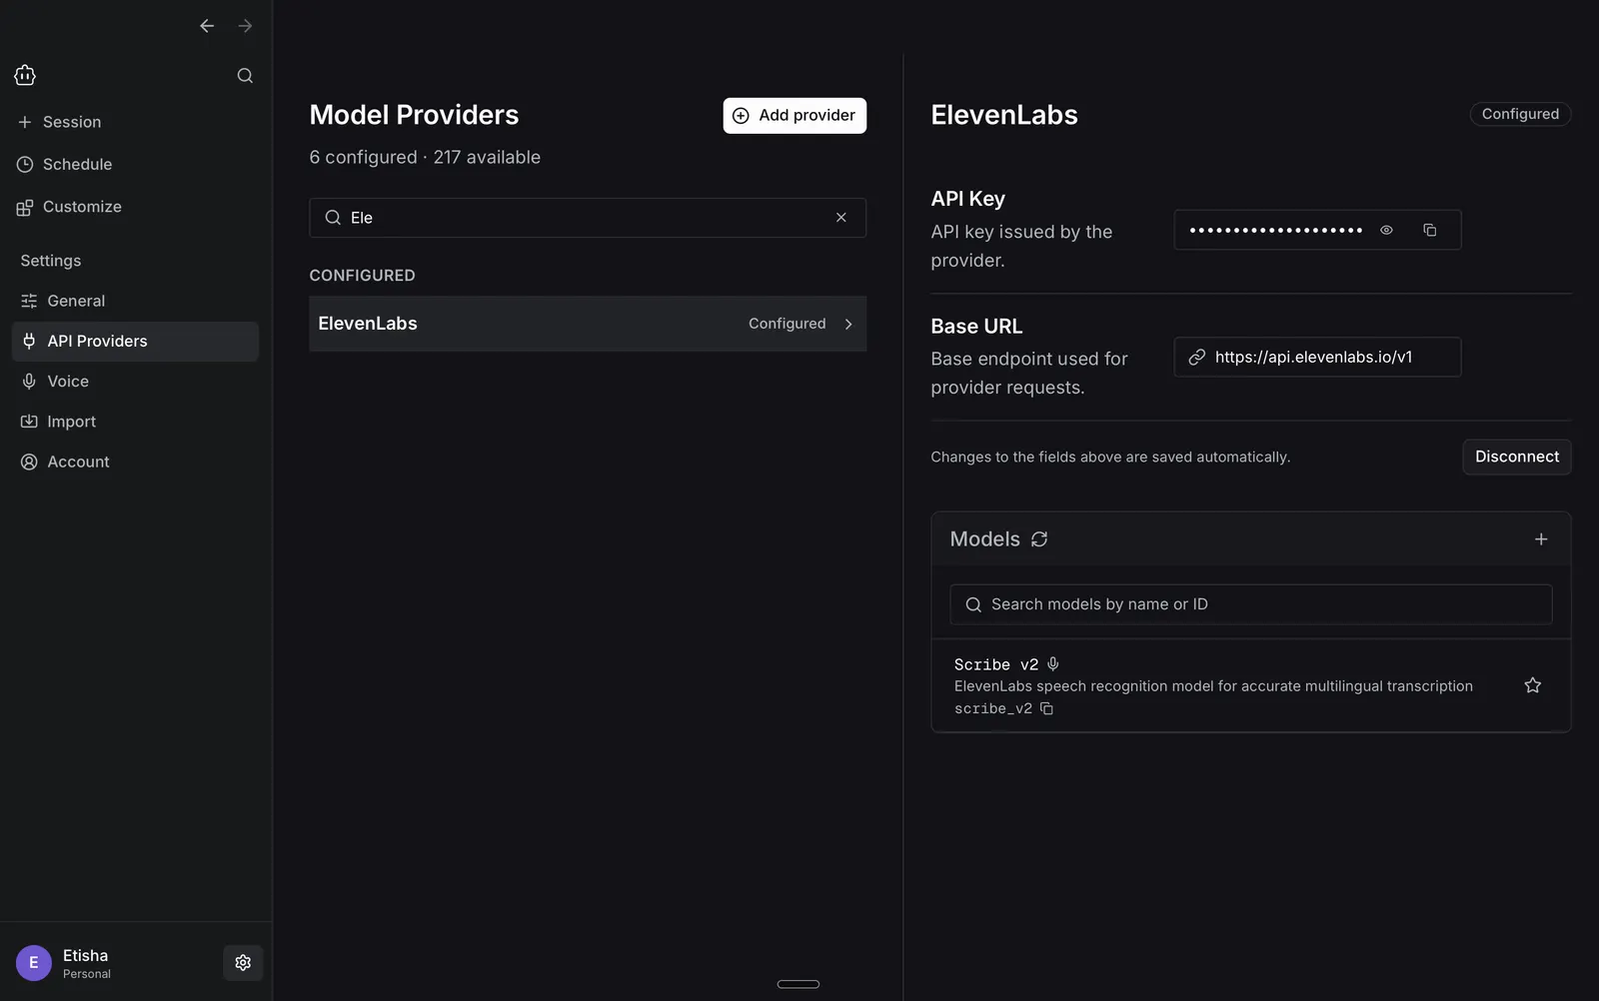Click the link icon in Base URL
The height and width of the screenshot is (1001, 1599).
pyautogui.click(x=1196, y=357)
